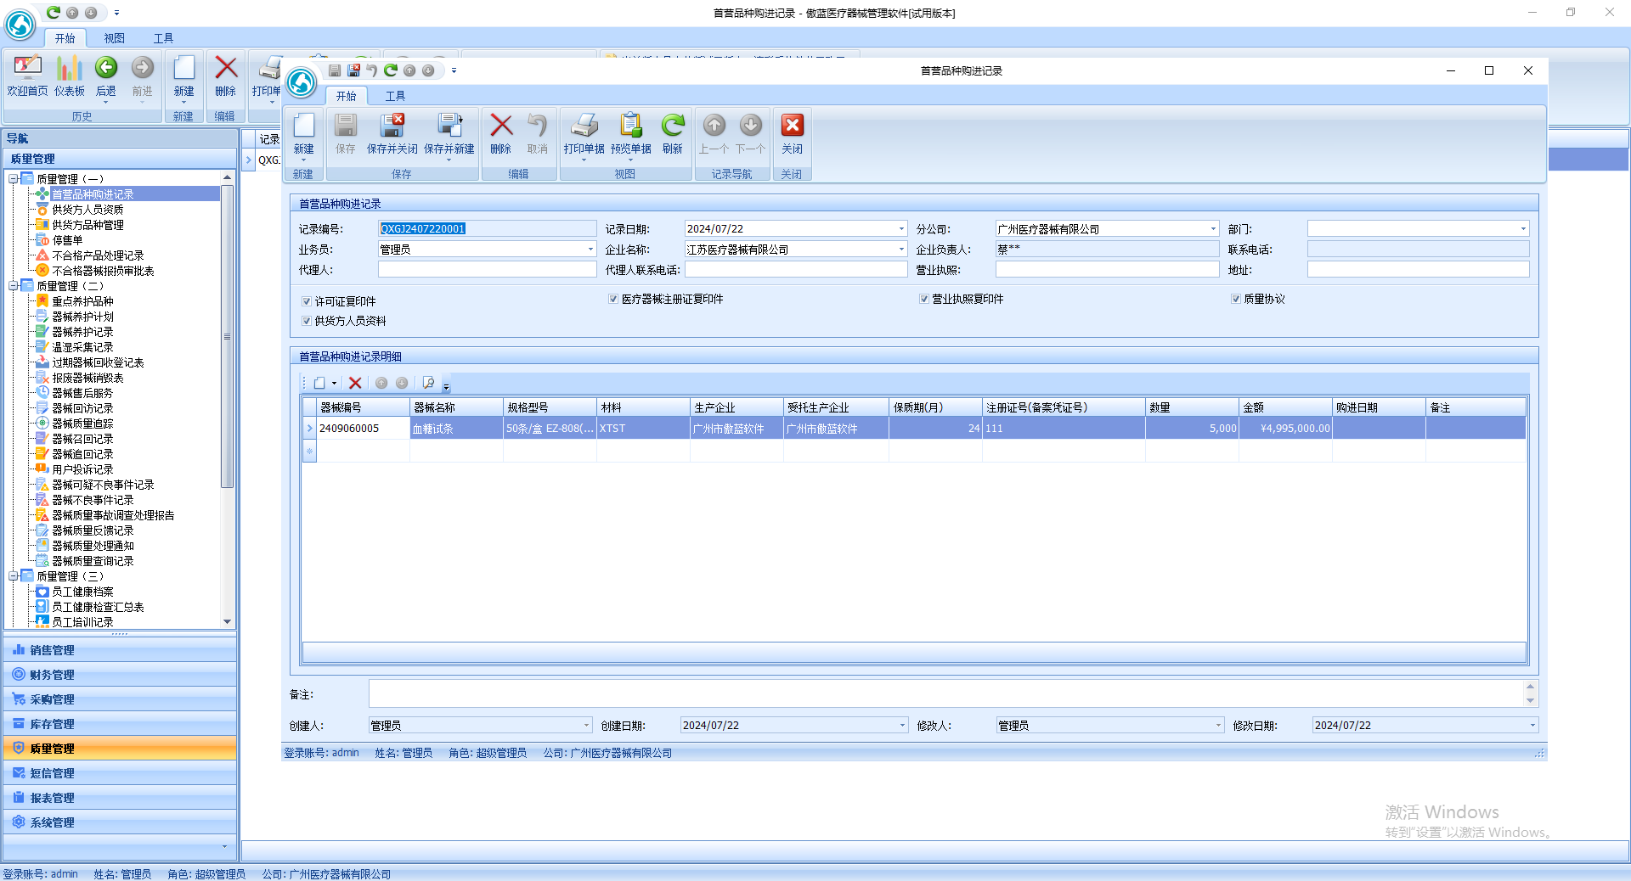1631x881 pixels.
Task: Open the 业务员 dropdown
Action: (x=590, y=250)
